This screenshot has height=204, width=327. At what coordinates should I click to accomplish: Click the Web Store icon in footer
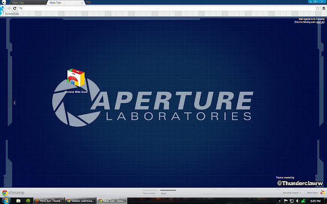322,193
